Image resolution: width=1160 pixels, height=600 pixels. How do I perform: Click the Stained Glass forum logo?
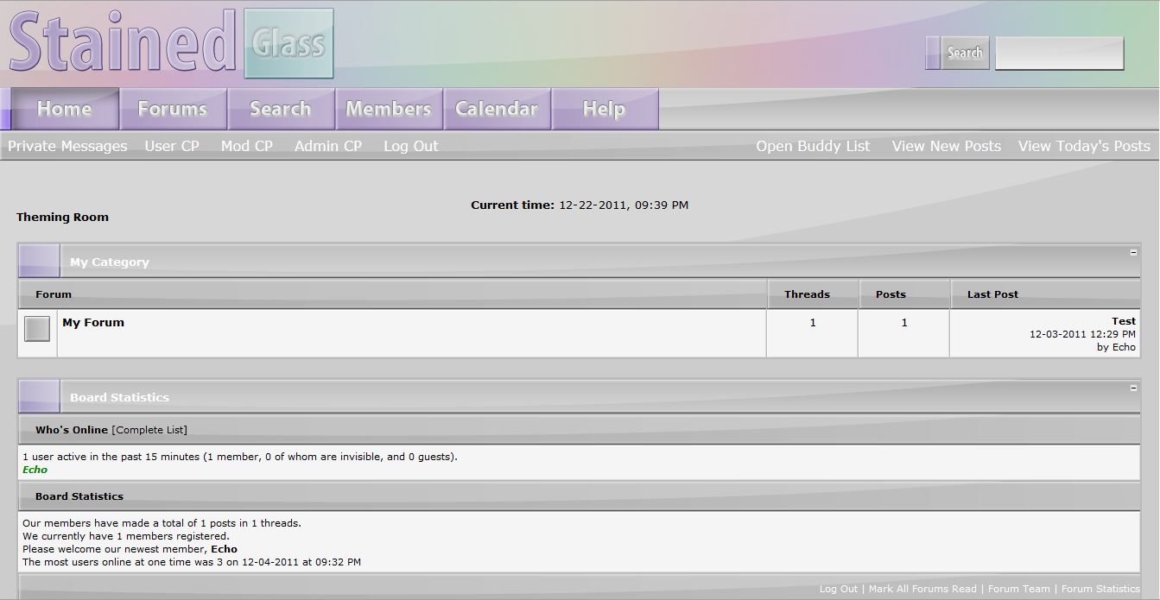coord(171,43)
